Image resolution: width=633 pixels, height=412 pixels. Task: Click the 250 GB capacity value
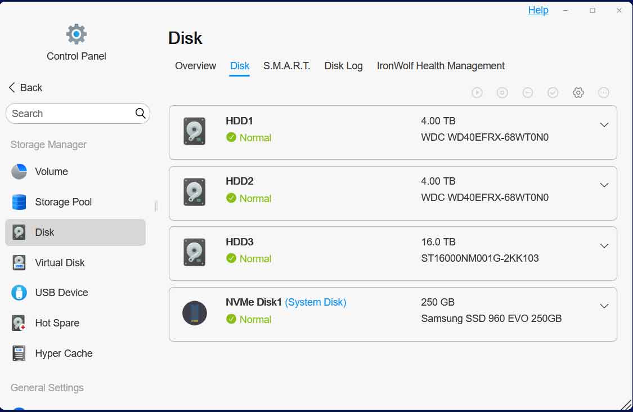438,302
